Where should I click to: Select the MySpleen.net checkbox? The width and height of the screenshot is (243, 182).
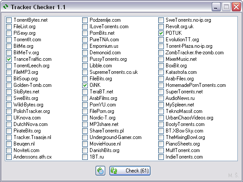click(x=161, y=105)
